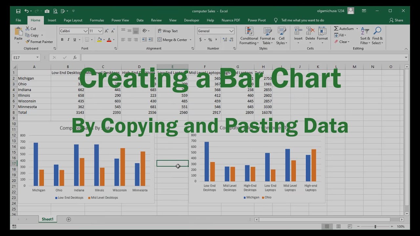The image size is (420, 236).
Task: Open the File tab
Action: (x=18, y=20)
